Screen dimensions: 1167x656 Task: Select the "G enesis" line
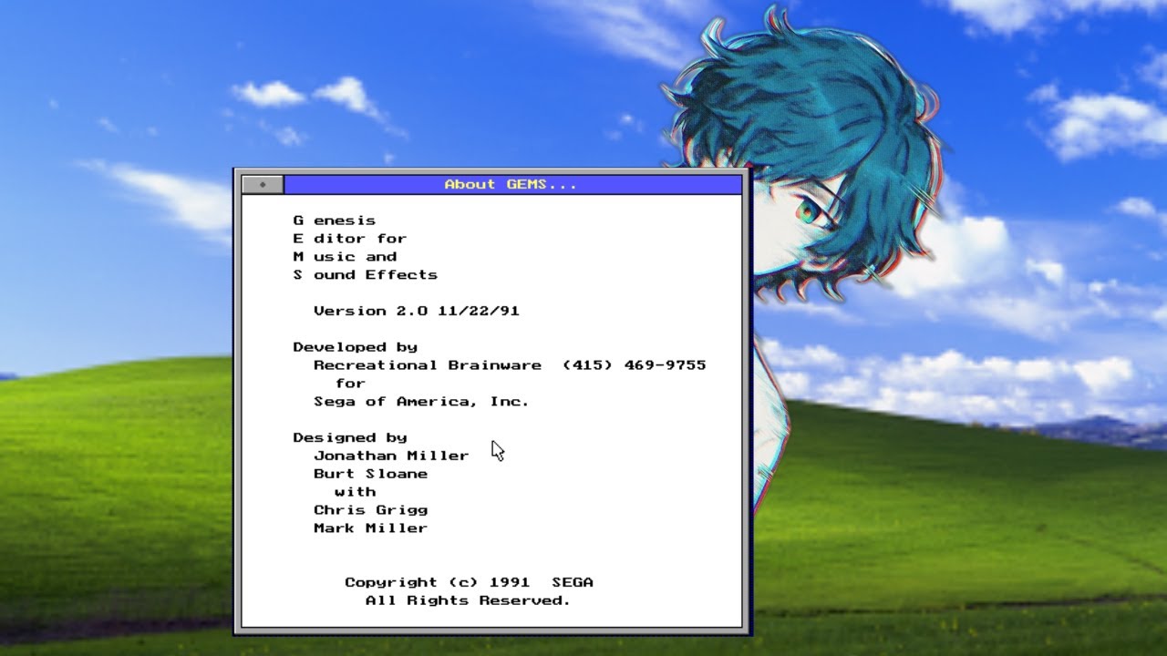(x=334, y=220)
